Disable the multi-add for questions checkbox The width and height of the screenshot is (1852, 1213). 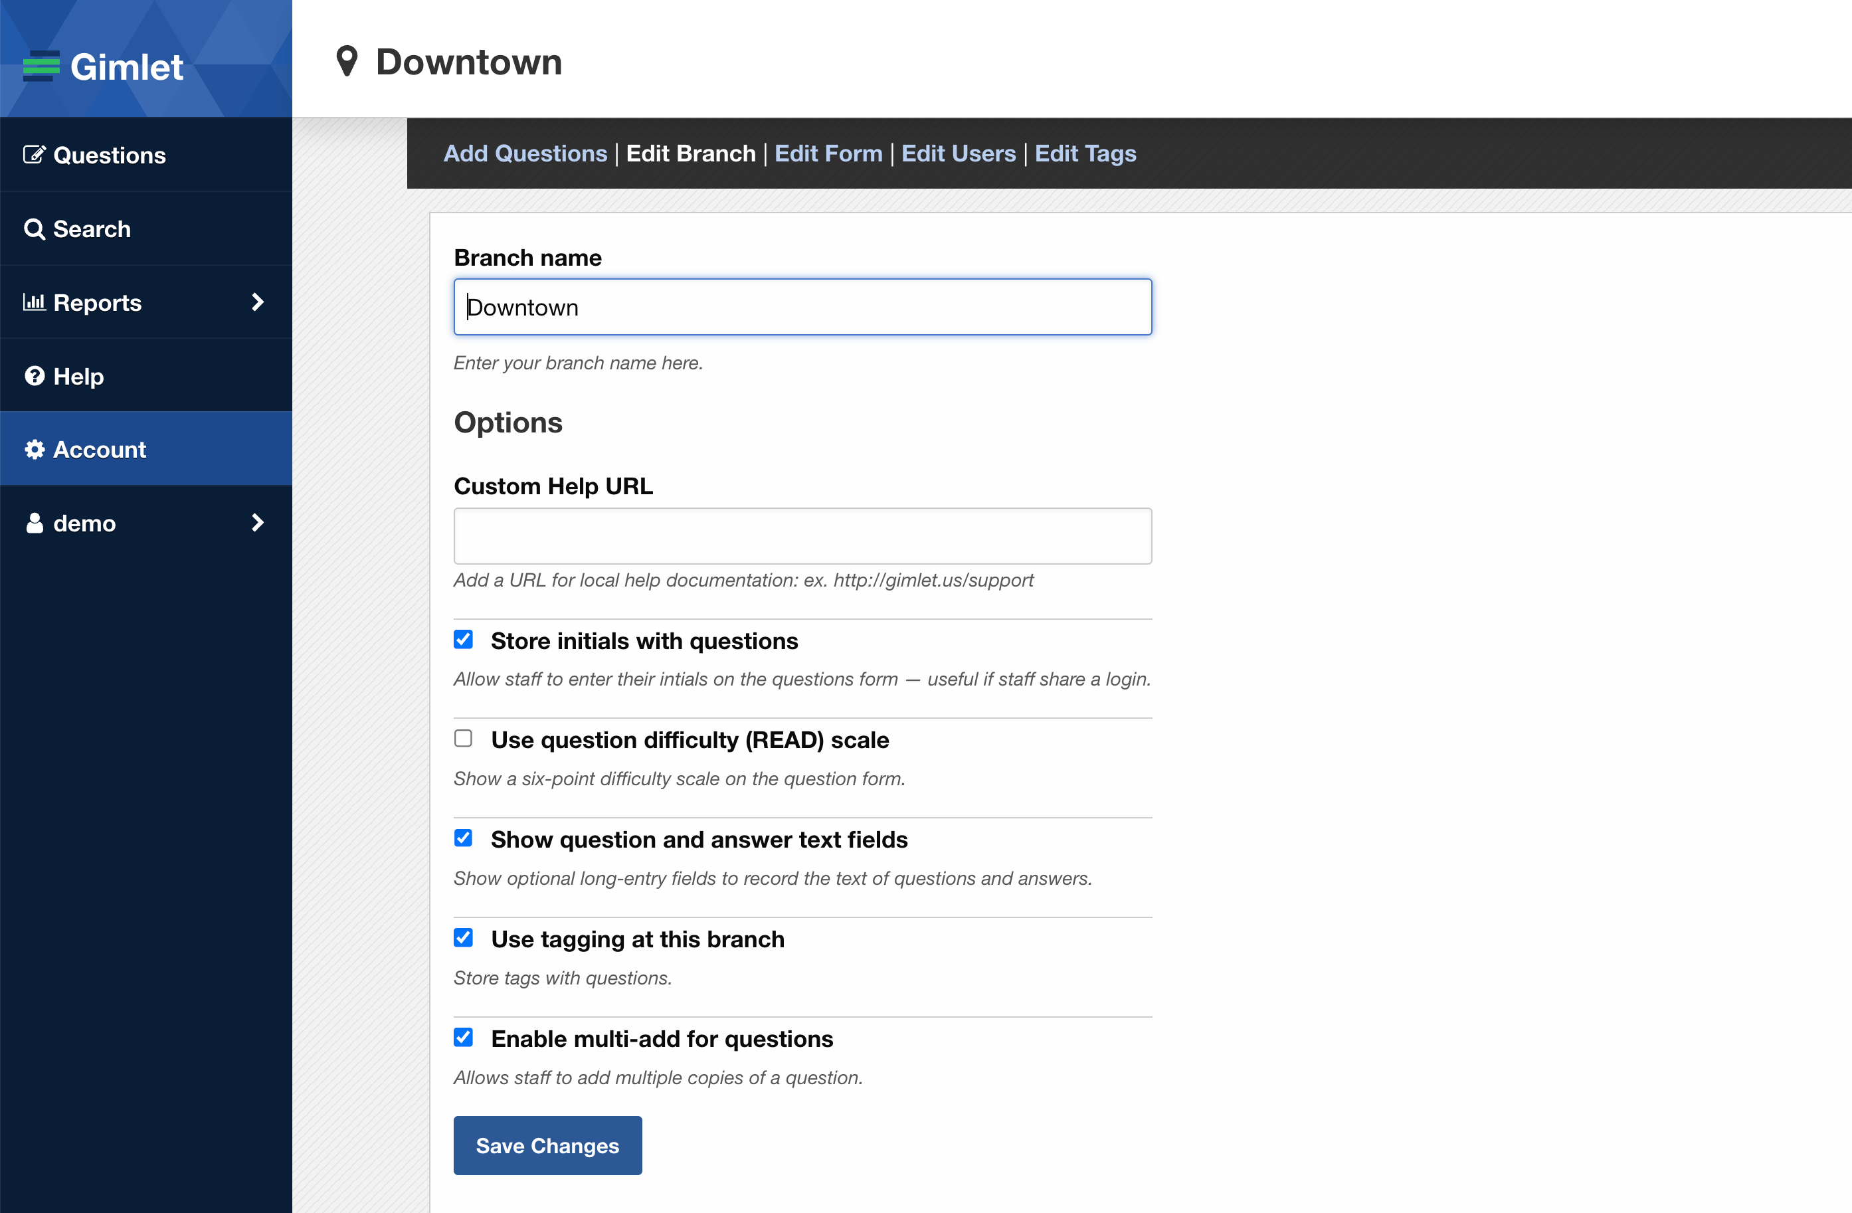(463, 1037)
